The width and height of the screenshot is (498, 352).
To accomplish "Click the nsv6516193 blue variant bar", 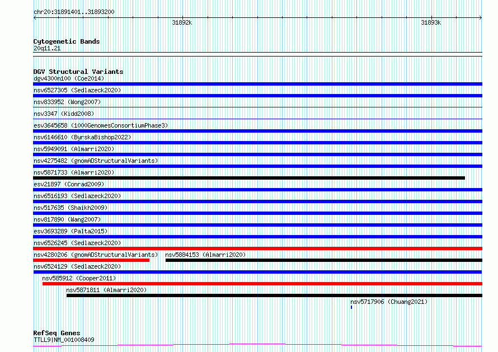I will point(257,201).
